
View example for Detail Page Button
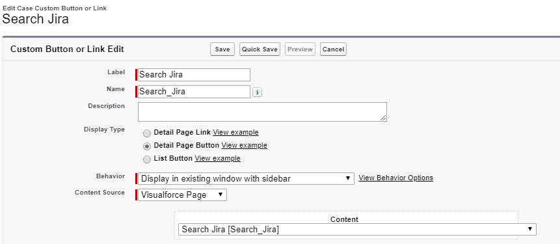pos(245,145)
